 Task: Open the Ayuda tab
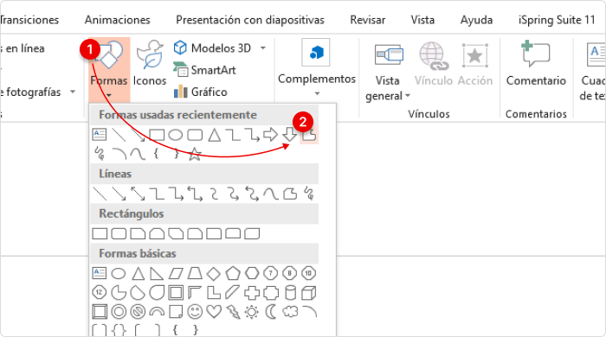coord(476,20)
